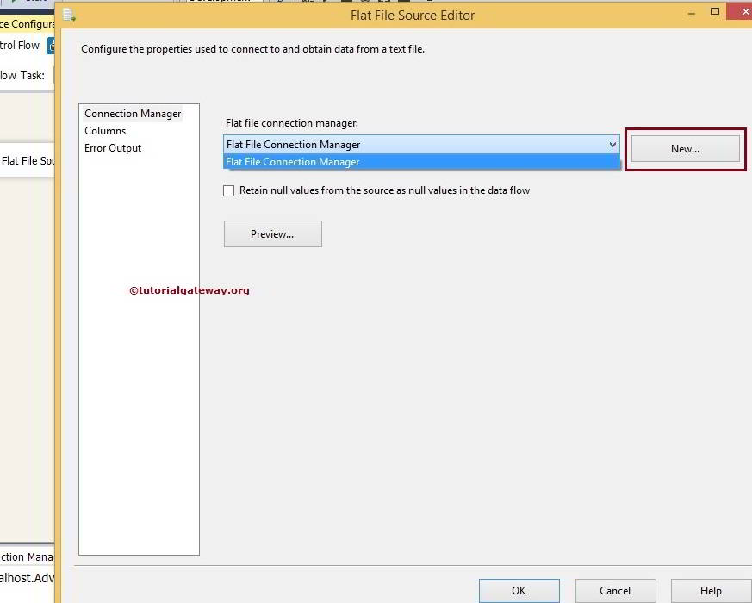Click the New button to create a connection
752x603 pixels.
tap(684, 148)
